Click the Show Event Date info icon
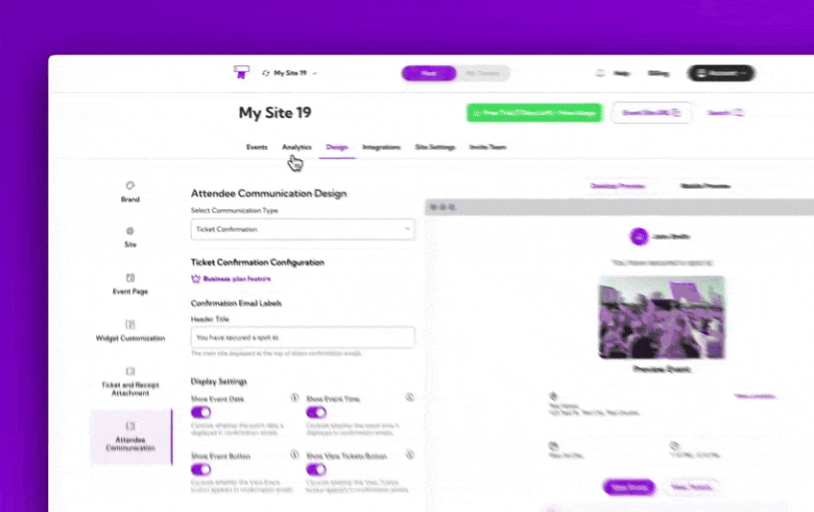 tap(295, 397)
